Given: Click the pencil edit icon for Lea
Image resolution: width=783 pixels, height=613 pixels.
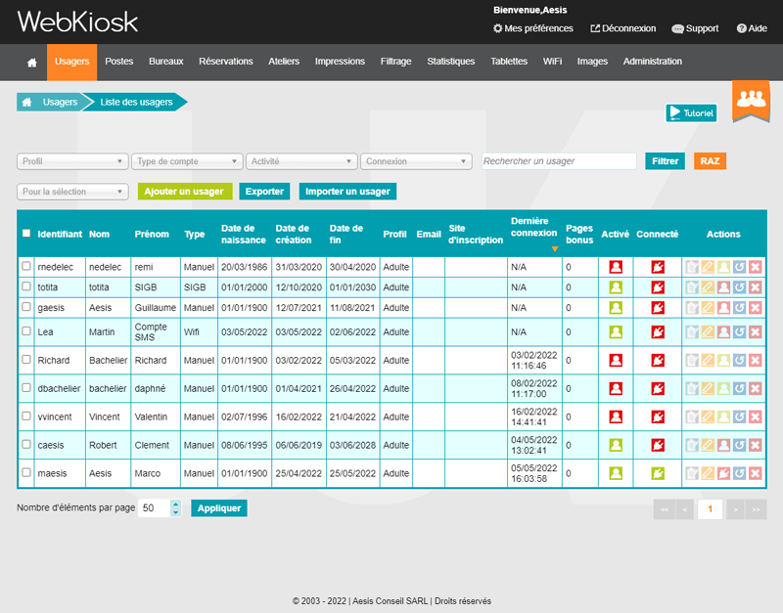Looking at the screenshot, I should [x=708, y=331].
